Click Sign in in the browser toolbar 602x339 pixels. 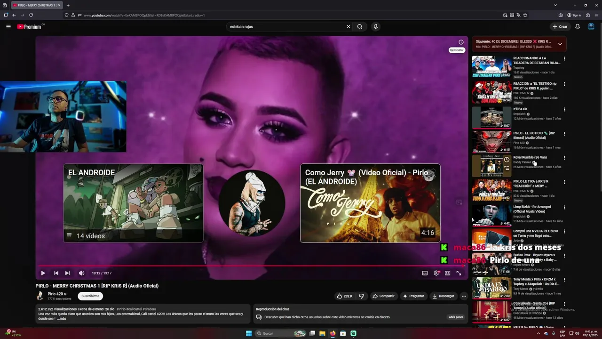click(x=574, y=15)
